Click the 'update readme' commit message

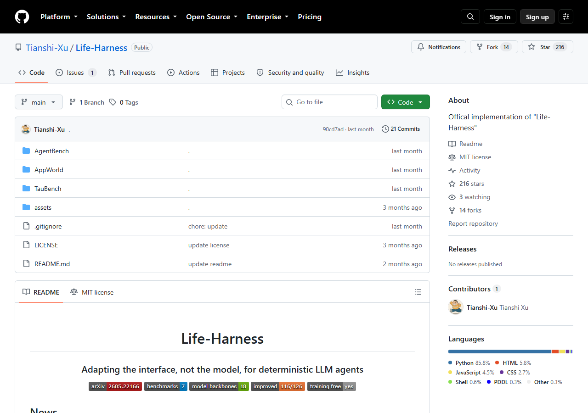coord(210,264)
